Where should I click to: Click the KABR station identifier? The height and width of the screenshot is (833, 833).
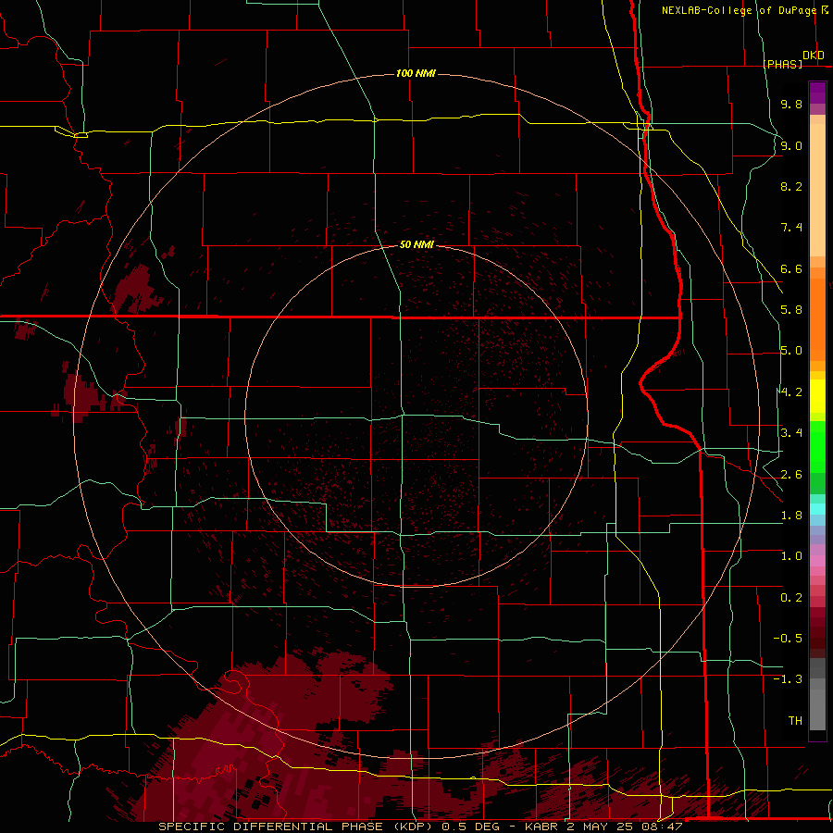(x=541, y=827)
